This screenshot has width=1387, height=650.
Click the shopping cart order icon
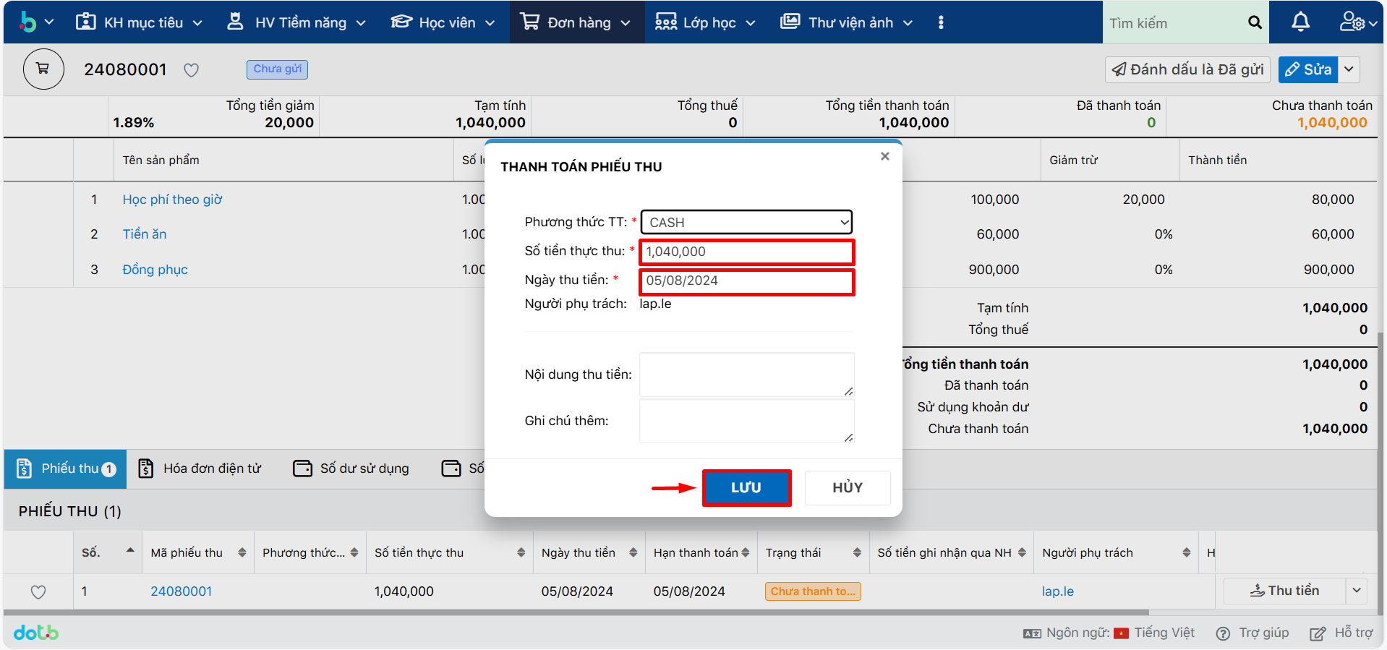click(x=43, y=69)
